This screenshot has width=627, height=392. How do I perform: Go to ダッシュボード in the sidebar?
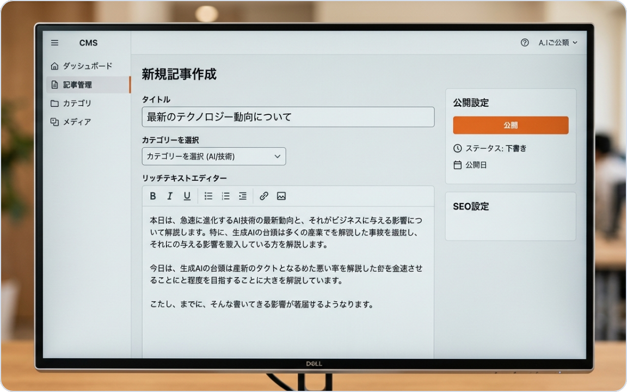click(x=82, y=66)
